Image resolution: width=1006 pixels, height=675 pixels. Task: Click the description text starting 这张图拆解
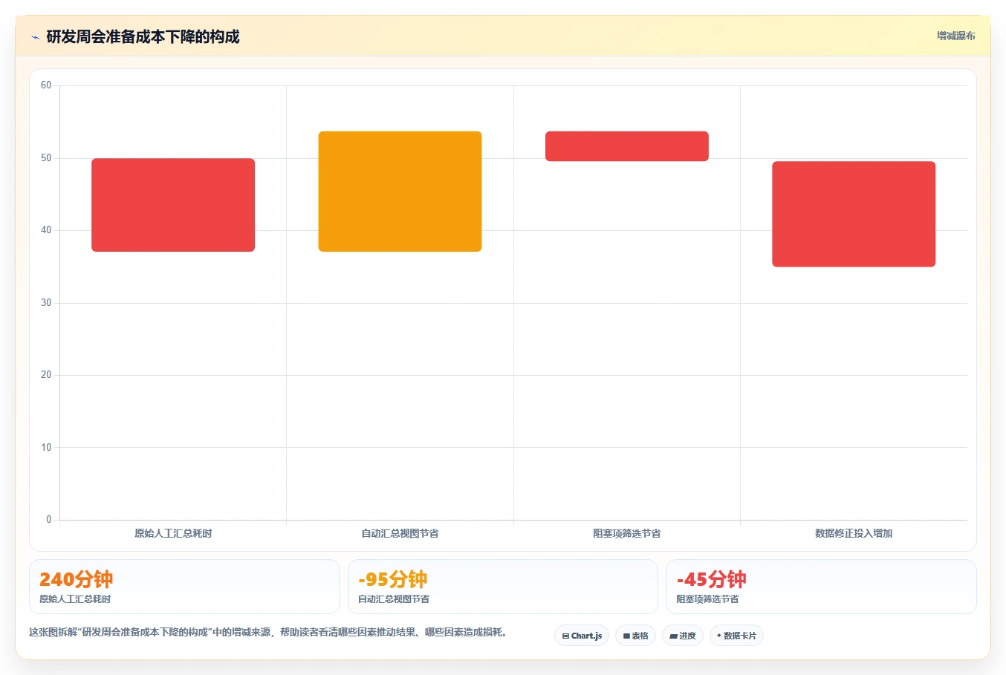[x=268, y=633]
